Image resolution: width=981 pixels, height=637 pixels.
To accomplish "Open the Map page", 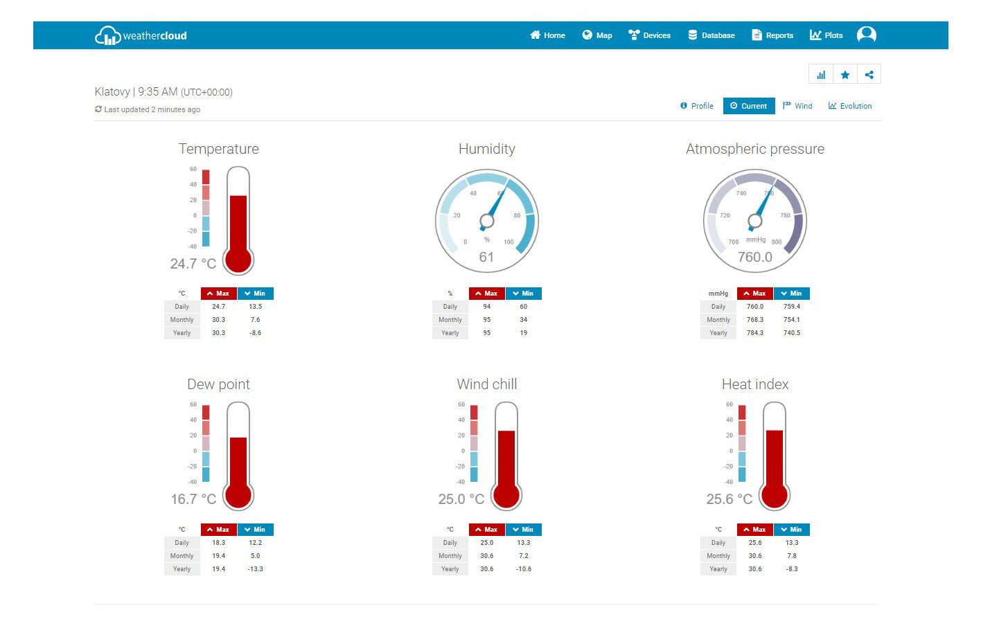I will pos(597,35).
